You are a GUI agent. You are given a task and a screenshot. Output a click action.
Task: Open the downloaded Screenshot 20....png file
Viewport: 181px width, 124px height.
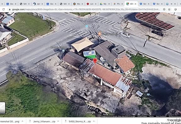tap(9, 122)
